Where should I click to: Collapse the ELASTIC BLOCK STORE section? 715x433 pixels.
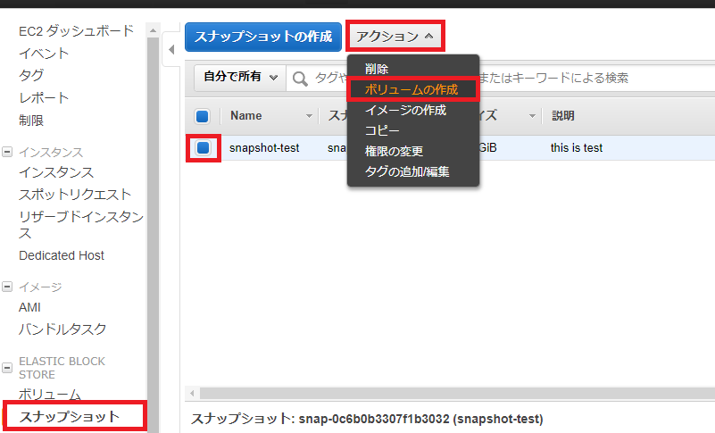tap(7, 368)
